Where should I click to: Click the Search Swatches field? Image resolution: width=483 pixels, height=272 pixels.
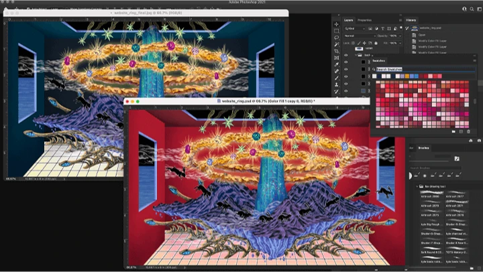click(425, 69)
